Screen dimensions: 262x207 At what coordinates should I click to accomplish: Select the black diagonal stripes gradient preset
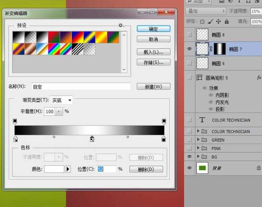pyautogui.click(x=78, y=49)
